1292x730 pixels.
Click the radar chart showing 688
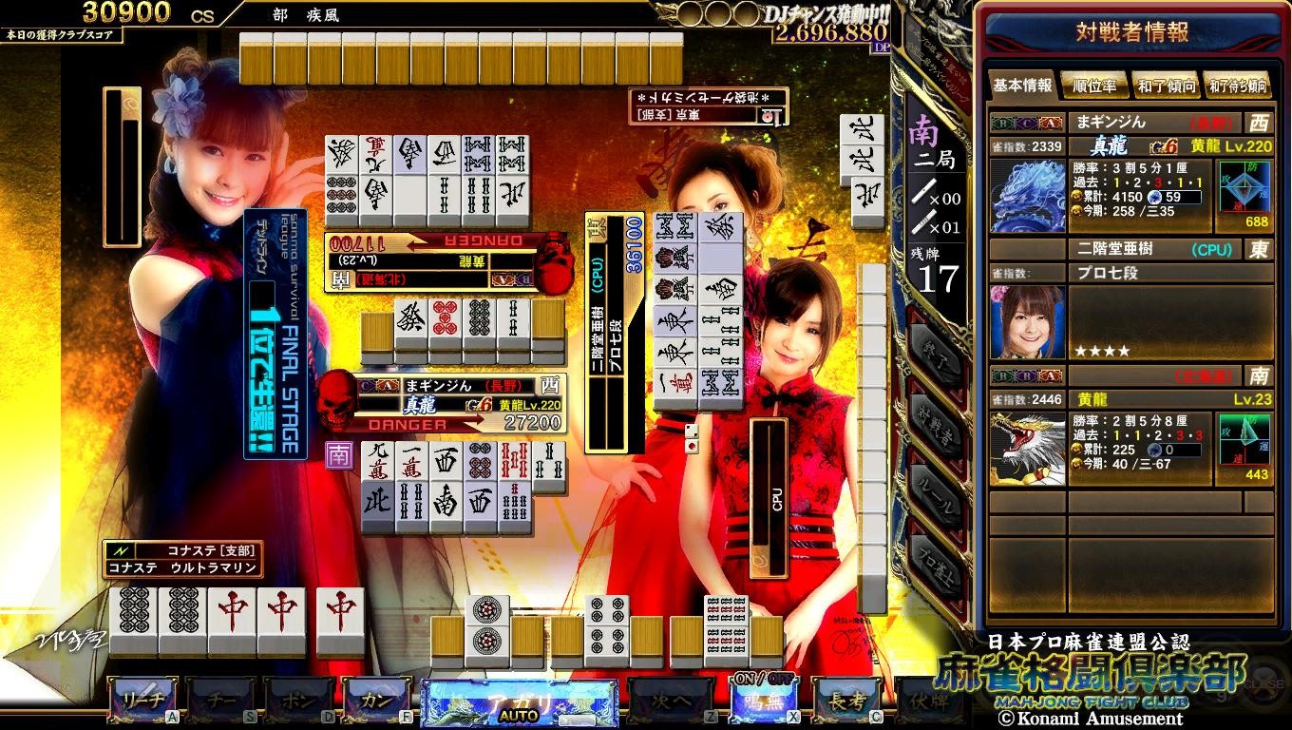(1244, 194)
